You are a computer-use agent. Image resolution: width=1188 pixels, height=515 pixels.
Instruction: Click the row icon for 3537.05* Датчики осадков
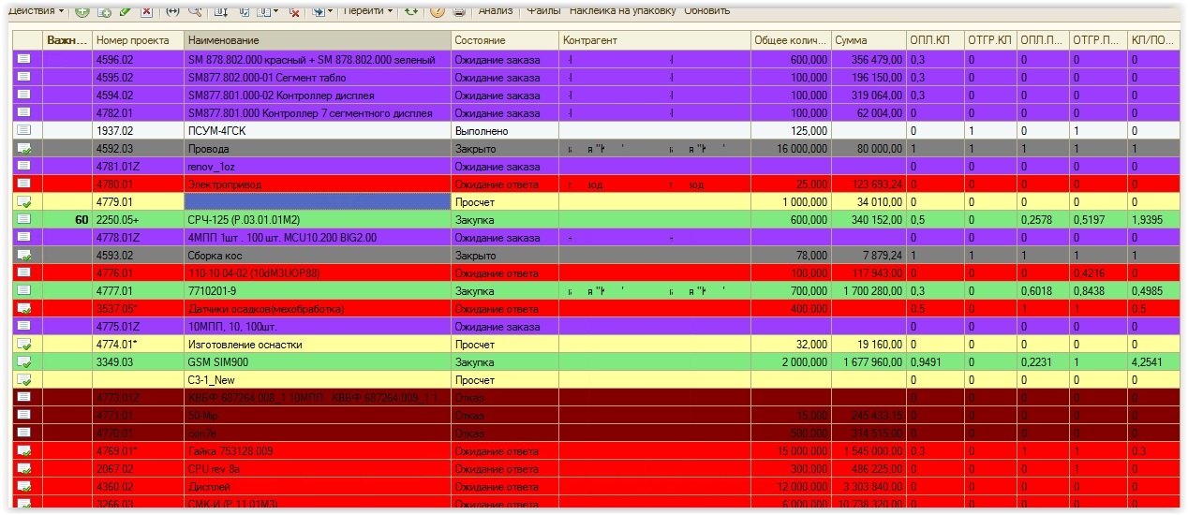[x=23, y=308]
